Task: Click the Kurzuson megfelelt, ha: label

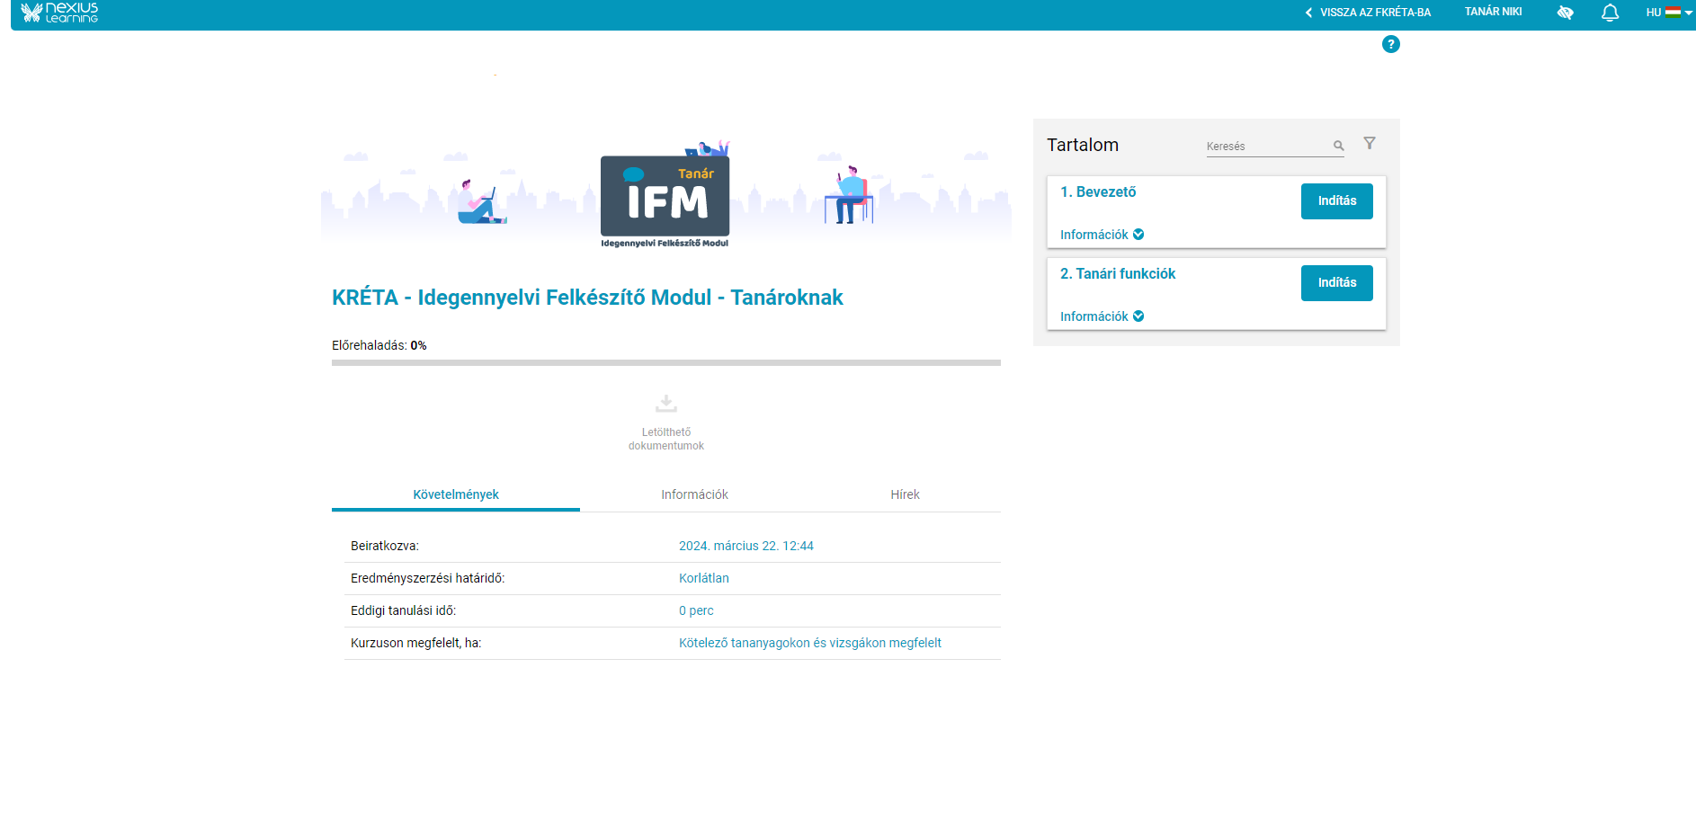Action: point(416,643)
